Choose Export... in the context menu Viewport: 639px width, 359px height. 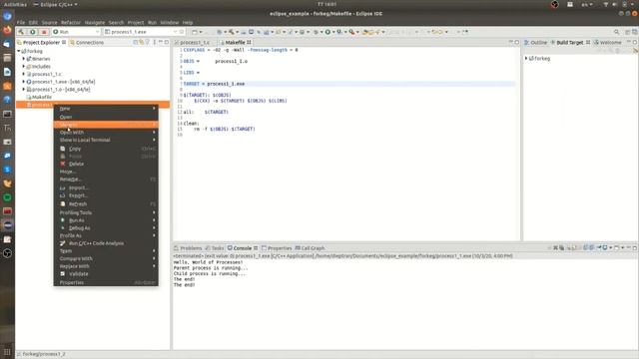pyautogui.click(x=106, y=195)
